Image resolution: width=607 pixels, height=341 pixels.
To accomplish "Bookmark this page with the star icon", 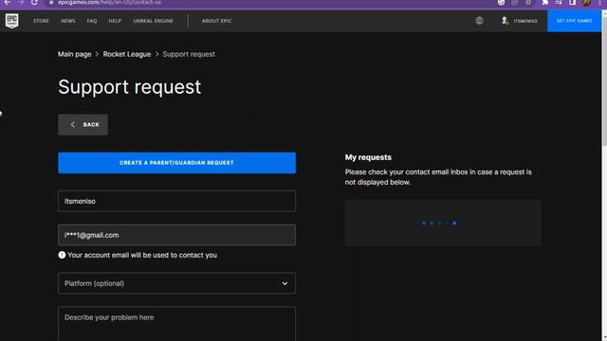I will point(528,2).
